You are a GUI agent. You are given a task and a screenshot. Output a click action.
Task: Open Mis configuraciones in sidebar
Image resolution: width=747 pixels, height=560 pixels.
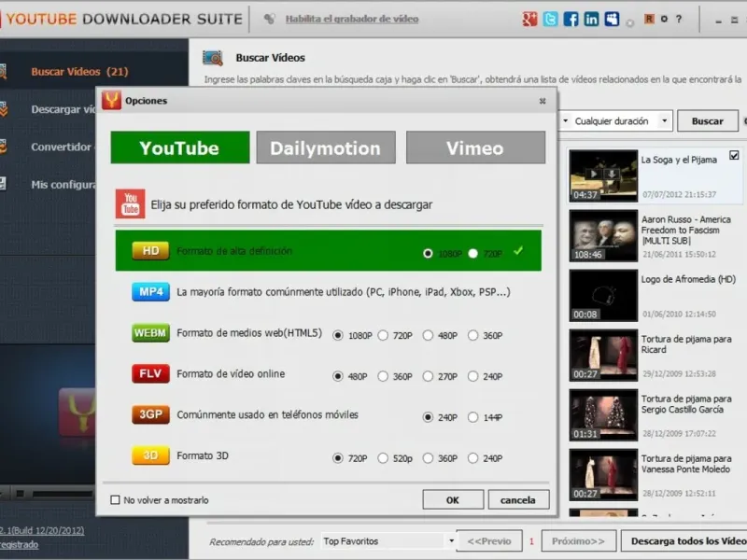63,185
